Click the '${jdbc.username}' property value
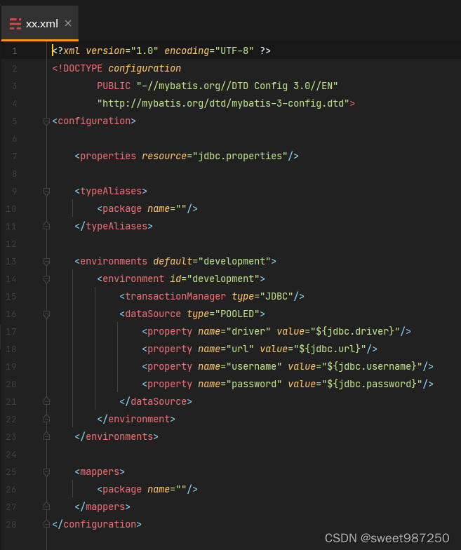The width and height of the screenshot is (461, 550). click(372, 366)
